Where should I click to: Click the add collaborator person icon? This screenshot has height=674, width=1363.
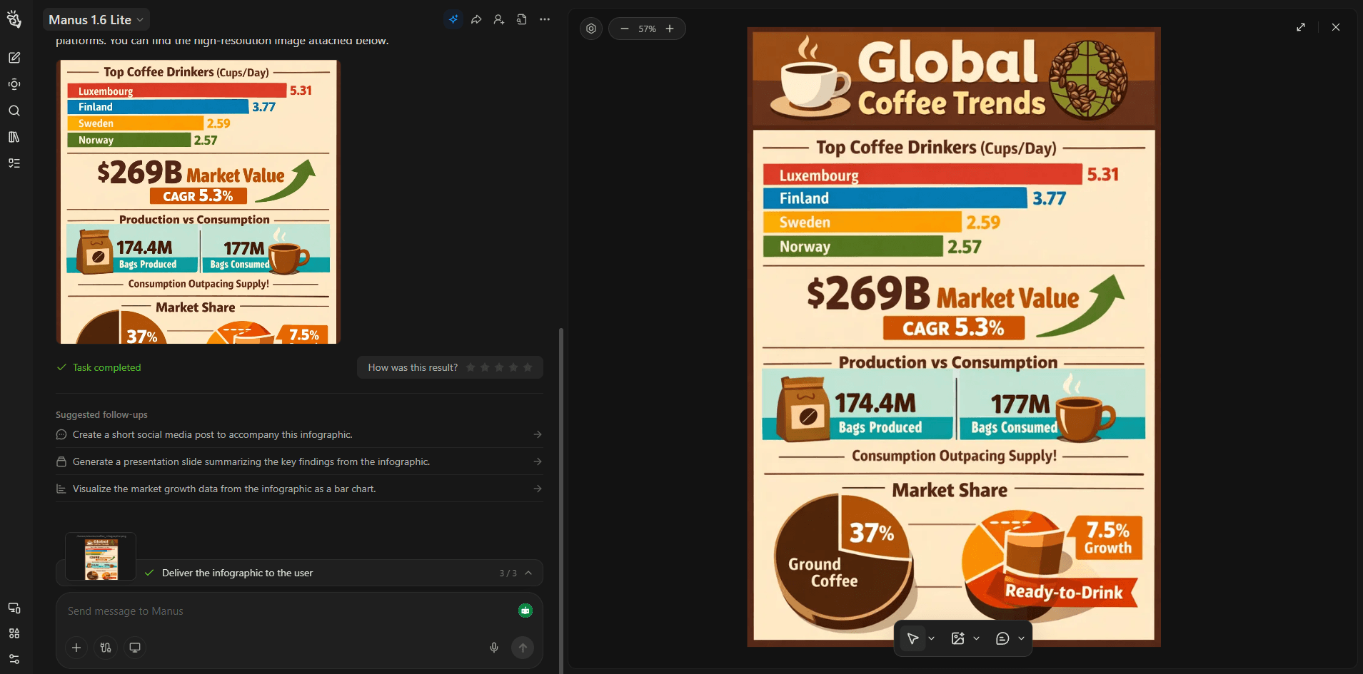(499, 20)
